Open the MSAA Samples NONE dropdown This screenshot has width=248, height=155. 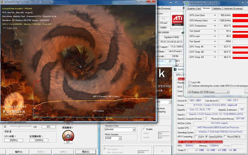pyautogui.click(x=113, y=138)
